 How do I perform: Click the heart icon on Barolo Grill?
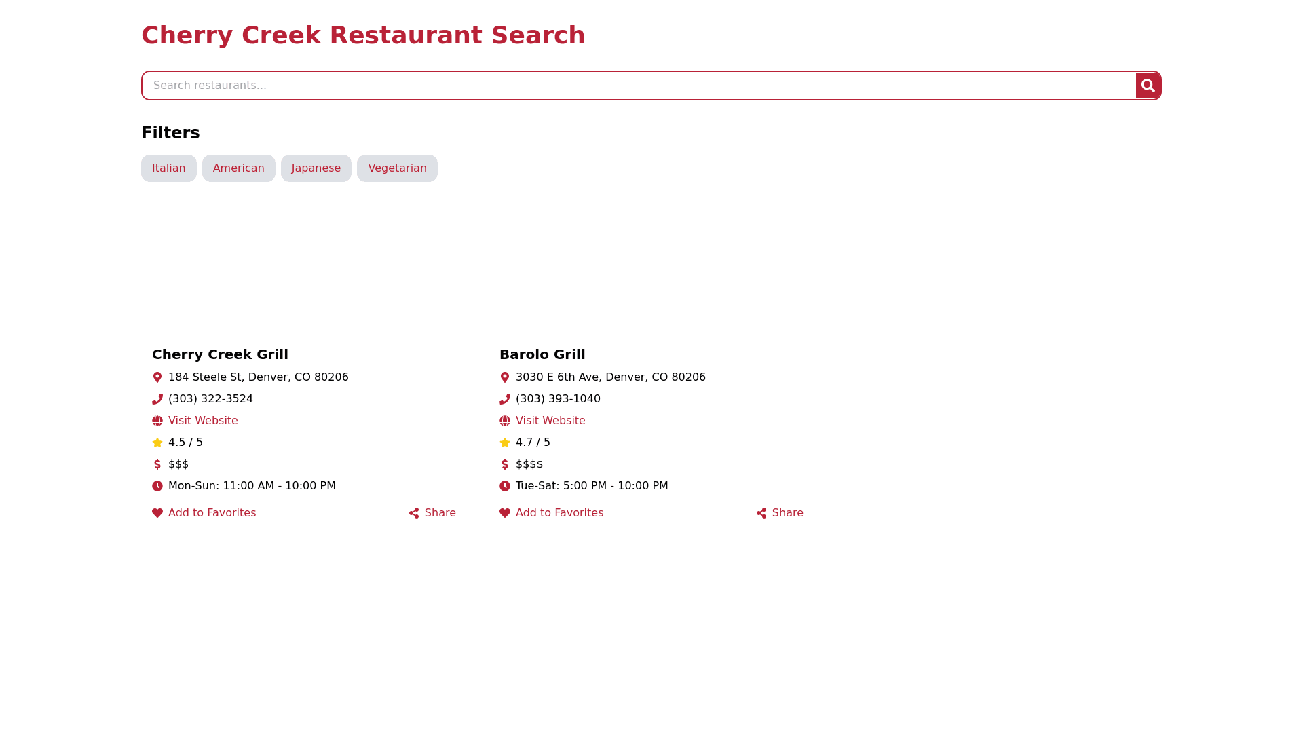click(x=505, y=513)
